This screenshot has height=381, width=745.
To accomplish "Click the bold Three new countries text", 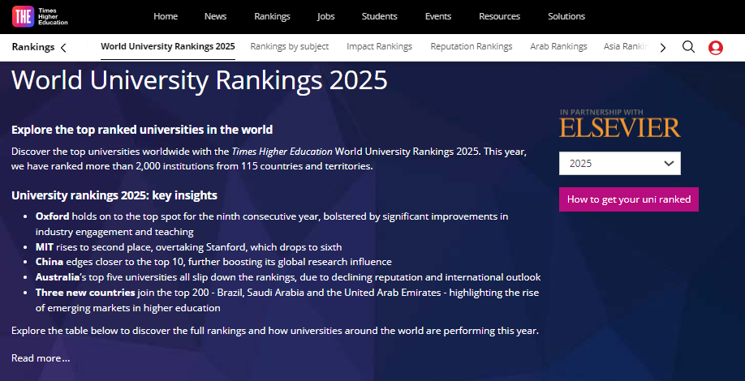I will (x=85, y=293).
